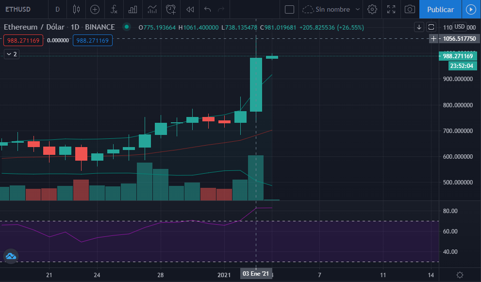
Task: Open the D timeframe interval selector
Action: tap(57, 9)
